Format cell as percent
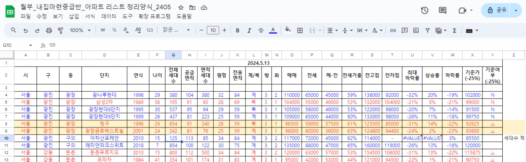 (114, 30)
